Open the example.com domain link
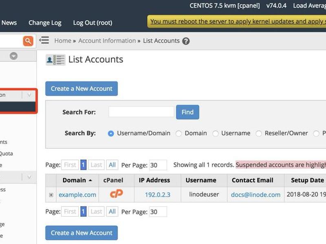Viewport: 326px width, 244px height. click(77, 195)
